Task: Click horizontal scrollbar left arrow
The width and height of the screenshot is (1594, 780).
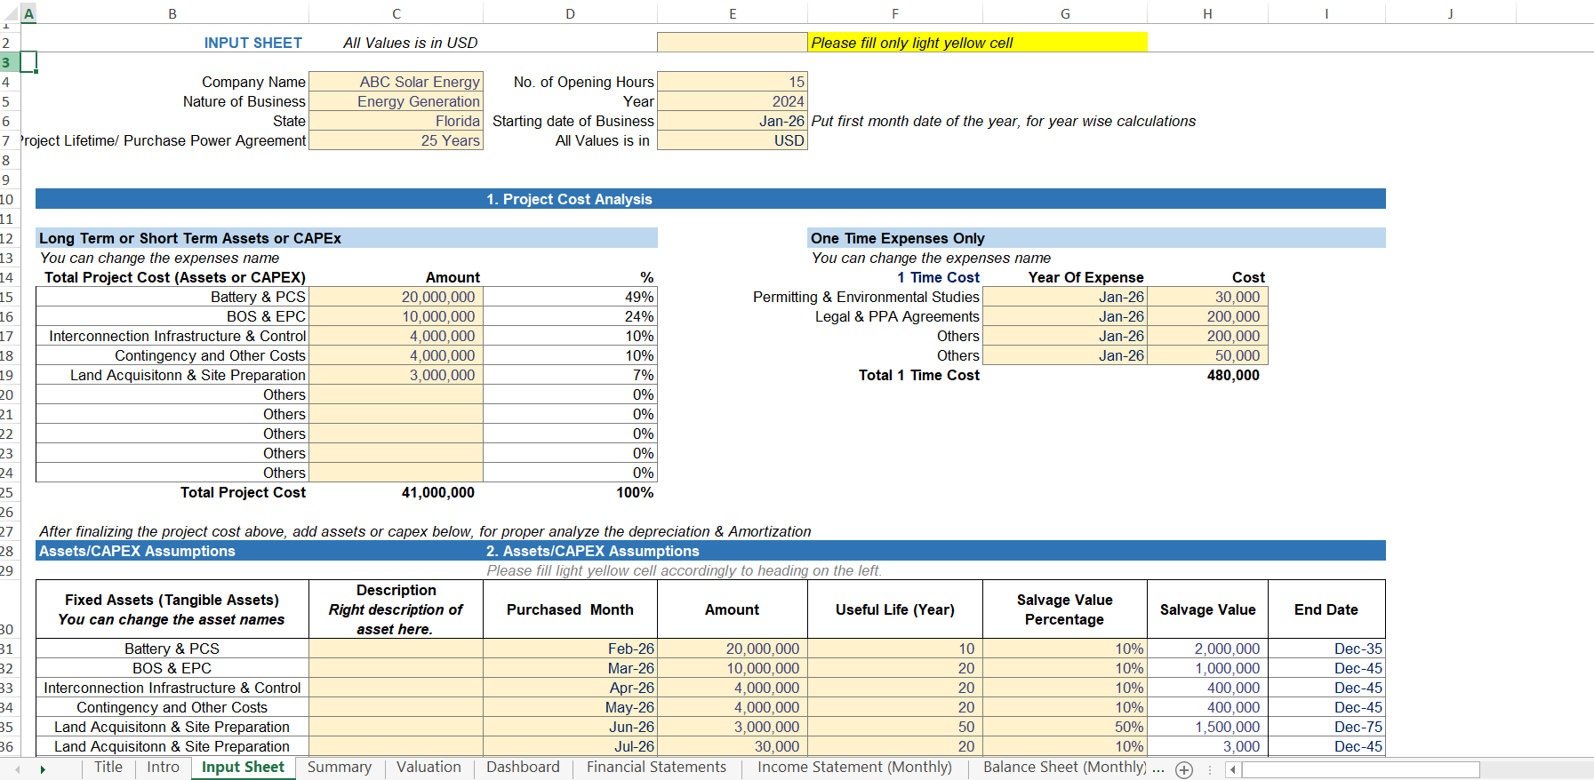Action: pyautogui.click(x=1233, y=770)
